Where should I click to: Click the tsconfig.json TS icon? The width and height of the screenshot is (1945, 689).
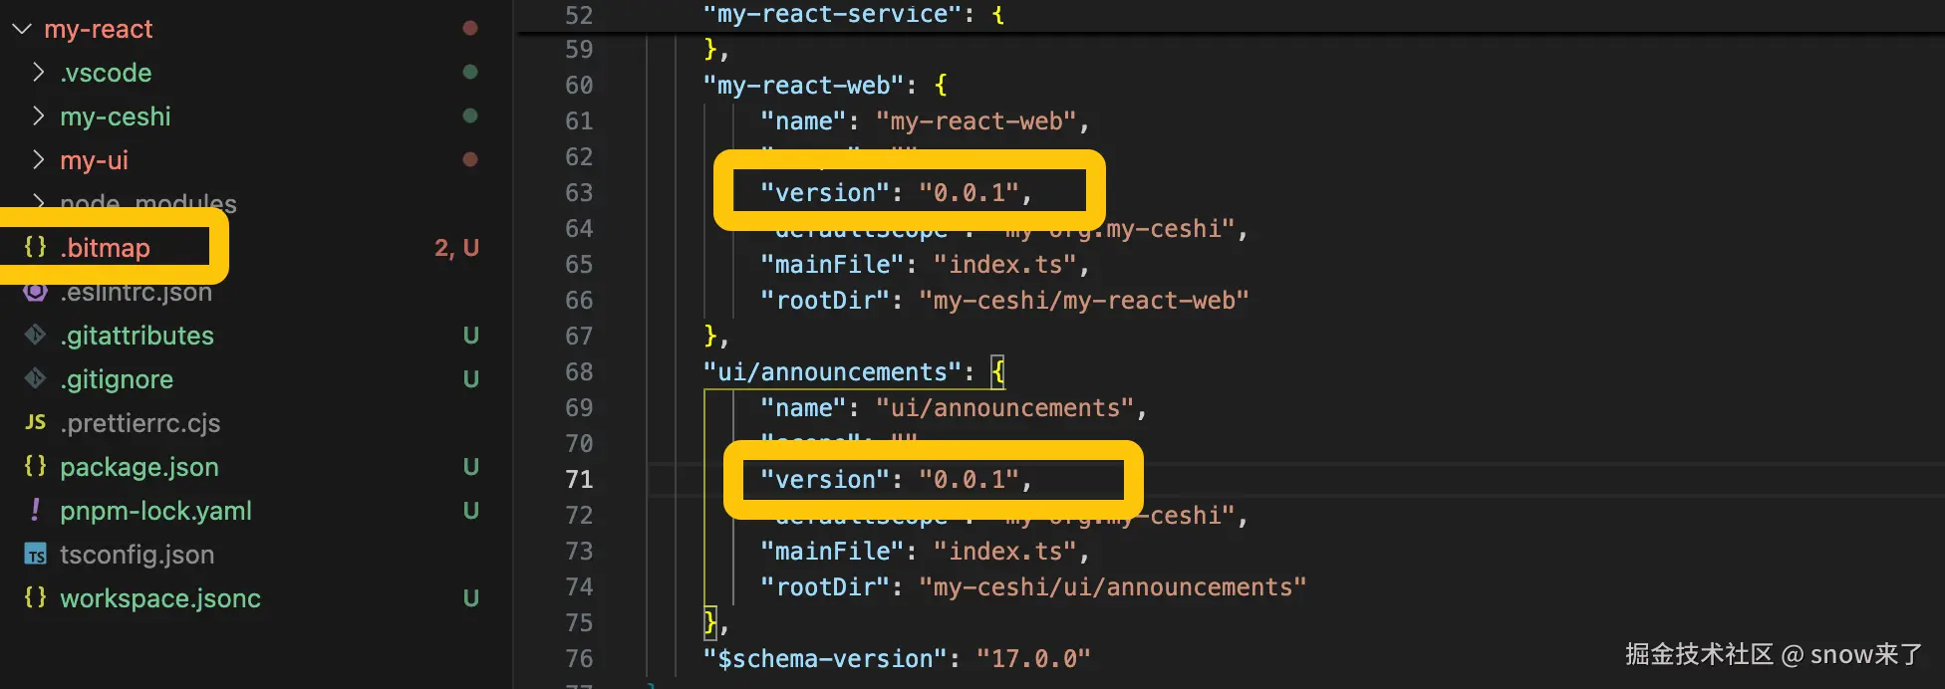click(35, 555)
